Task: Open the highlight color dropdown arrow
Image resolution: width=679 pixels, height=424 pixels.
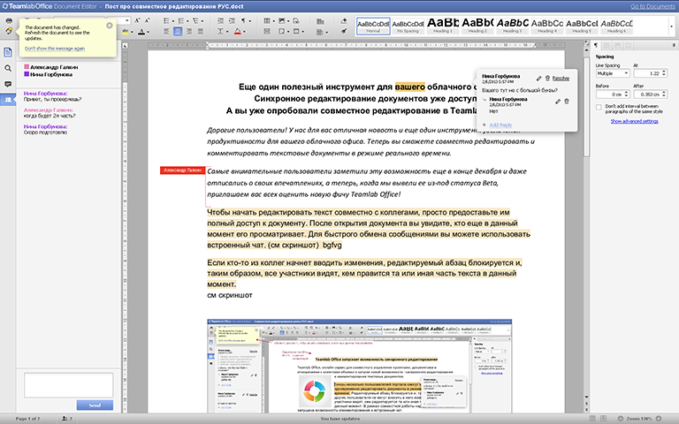Action: coord(132,32)
